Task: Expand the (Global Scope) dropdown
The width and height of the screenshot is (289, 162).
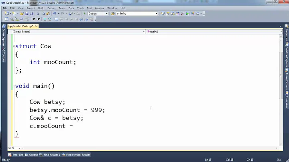Action: pos(144,32)
